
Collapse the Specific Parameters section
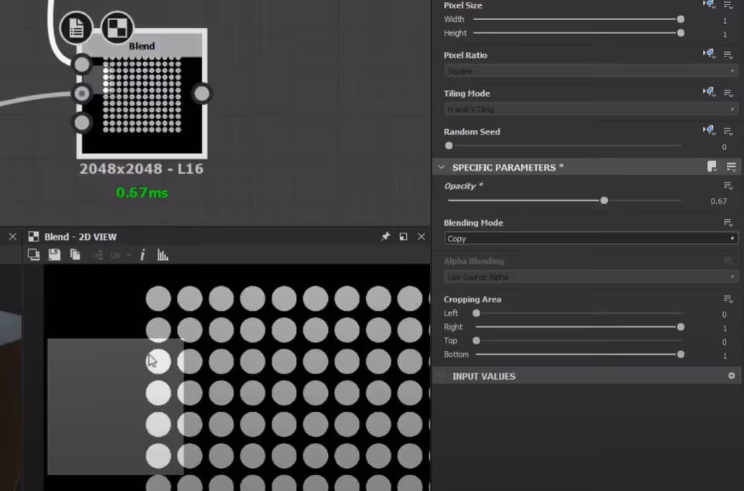coord(442,167)
